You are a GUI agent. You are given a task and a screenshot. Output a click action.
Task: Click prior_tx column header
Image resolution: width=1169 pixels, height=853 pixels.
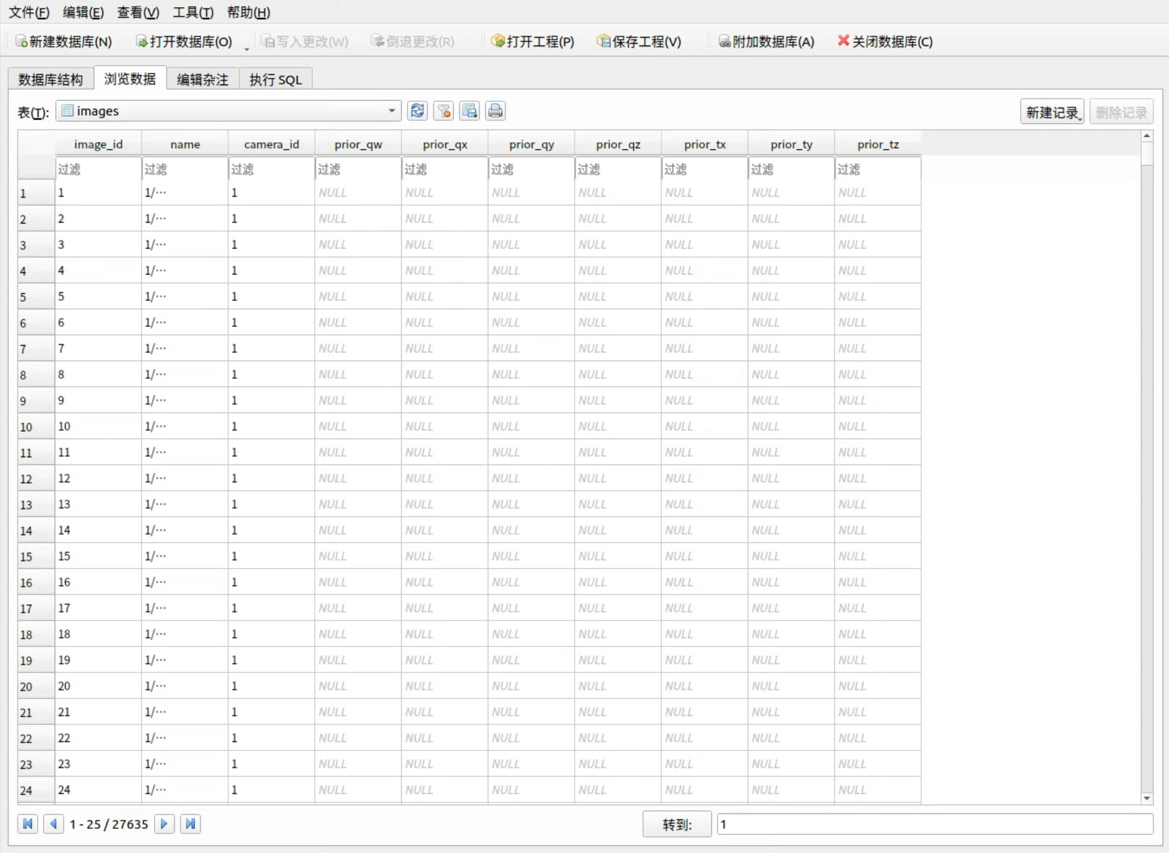705,144
